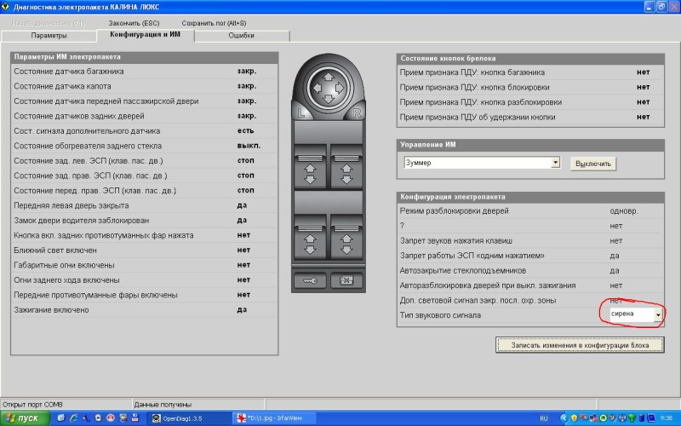
Task: Click the mirror joystick down arrow
Action: coord(329,99)
